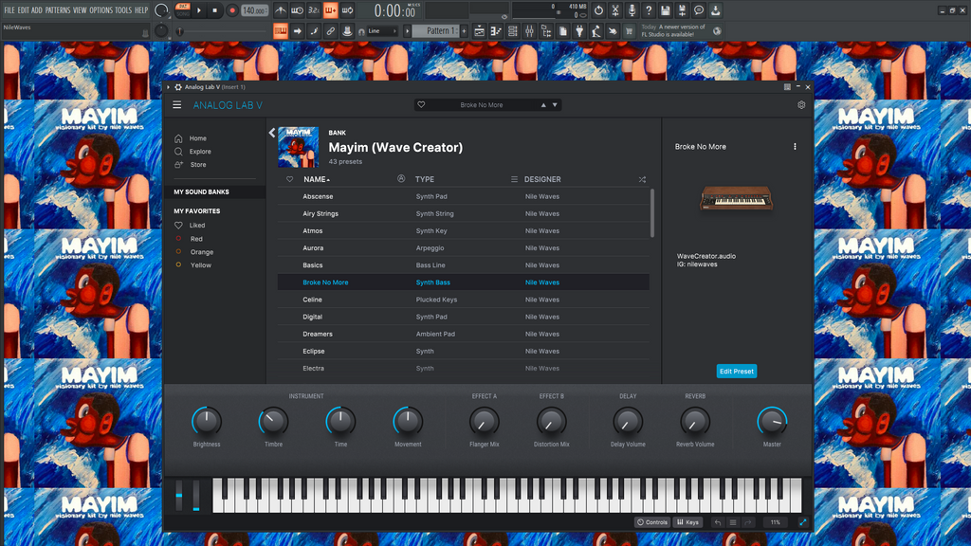Screen dimensions: 971x546
Task: Click the maximize view icon in the plugin's bottom right
Action: click(x=803, y=522)
